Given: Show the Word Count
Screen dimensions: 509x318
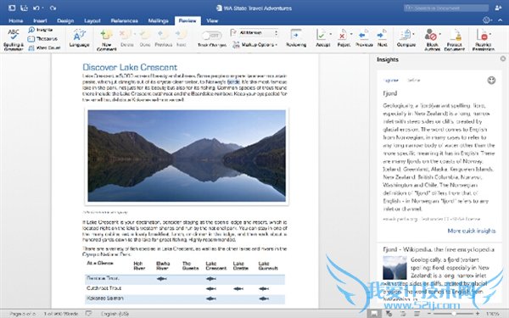Looking at the screenshot, I should coord(44,47).
